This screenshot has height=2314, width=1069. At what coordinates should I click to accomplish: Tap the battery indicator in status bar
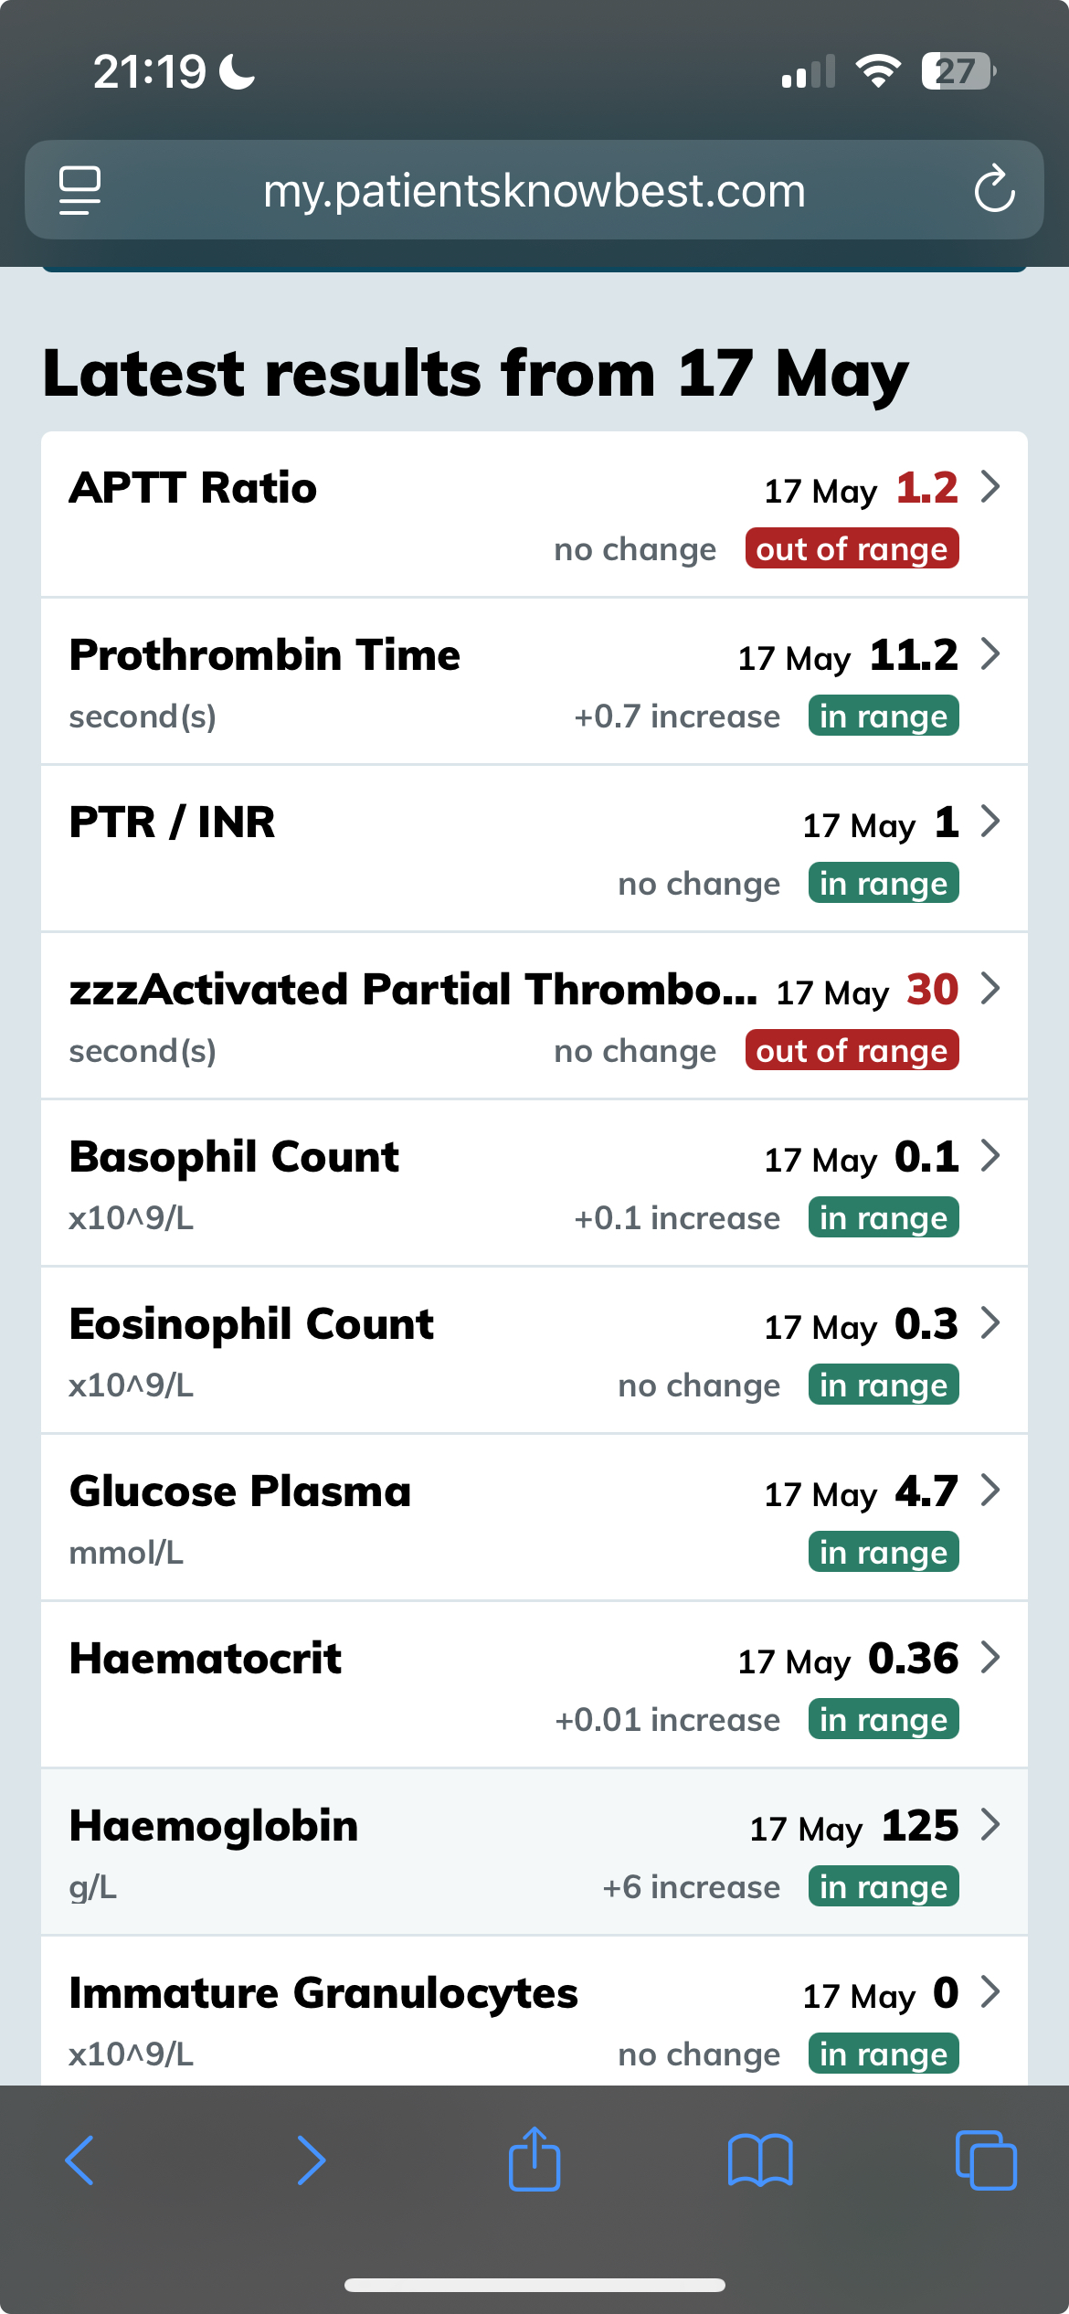point(958,71)
